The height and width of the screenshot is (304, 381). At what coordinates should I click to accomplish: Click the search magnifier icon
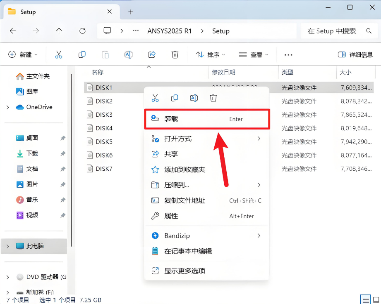click(x=369, y=31)
